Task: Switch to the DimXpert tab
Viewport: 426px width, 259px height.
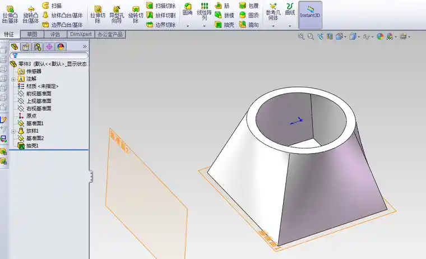Action: [81, 34]
